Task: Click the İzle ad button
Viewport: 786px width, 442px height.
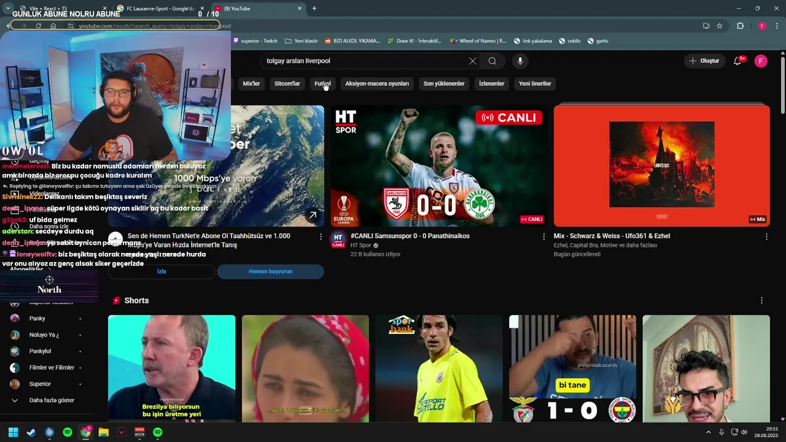Action: coord(161,271)
